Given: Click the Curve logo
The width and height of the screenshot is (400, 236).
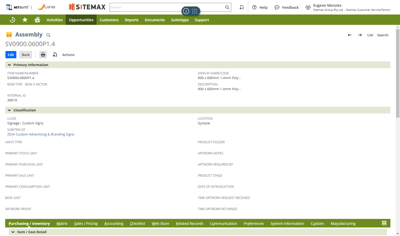Looking at the screenshot, I should click(46, 7).
